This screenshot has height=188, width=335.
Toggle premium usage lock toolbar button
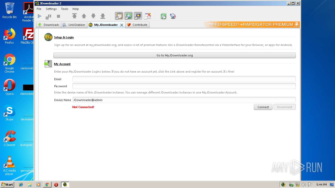pos(138,16)
